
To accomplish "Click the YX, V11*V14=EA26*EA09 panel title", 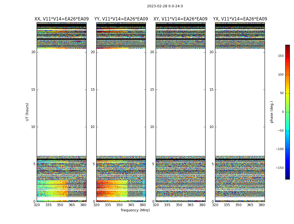I will coord(240,19).
